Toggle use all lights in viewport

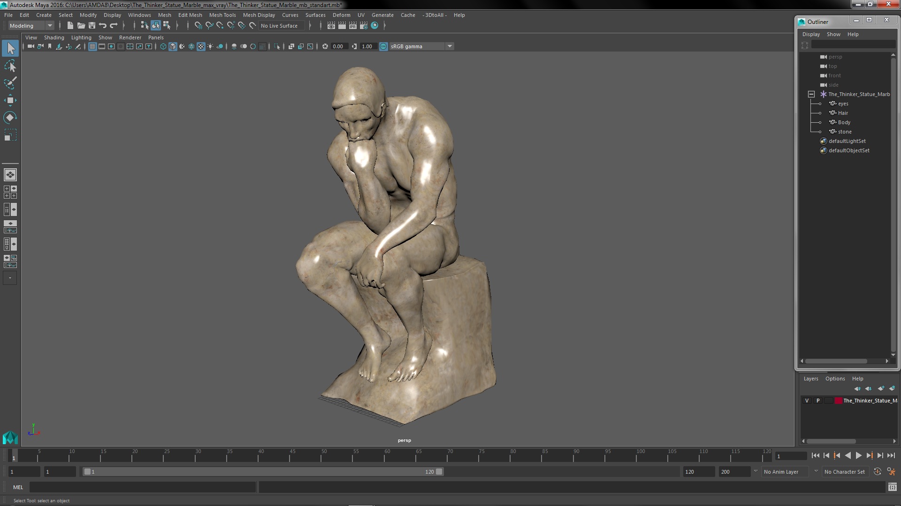point(210,46)
